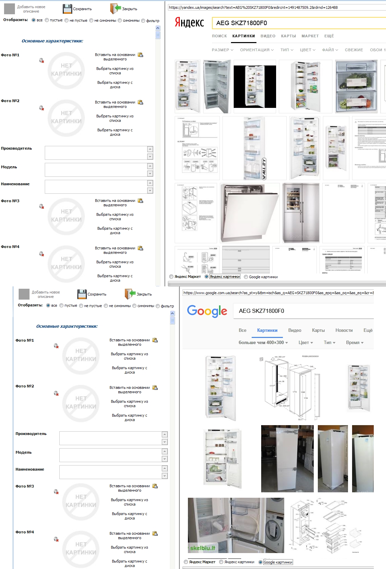Click 'Выбрать картинку из списка' for Фото №1, Google-side form
The image size is (386, 569).
[130, 356]
